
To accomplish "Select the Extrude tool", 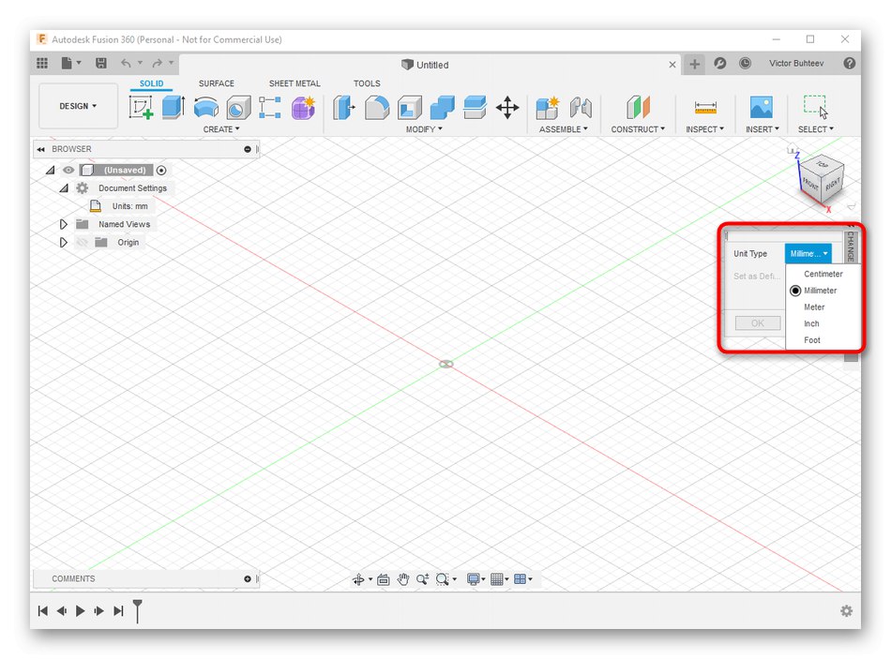I will [x=174, y=107].
